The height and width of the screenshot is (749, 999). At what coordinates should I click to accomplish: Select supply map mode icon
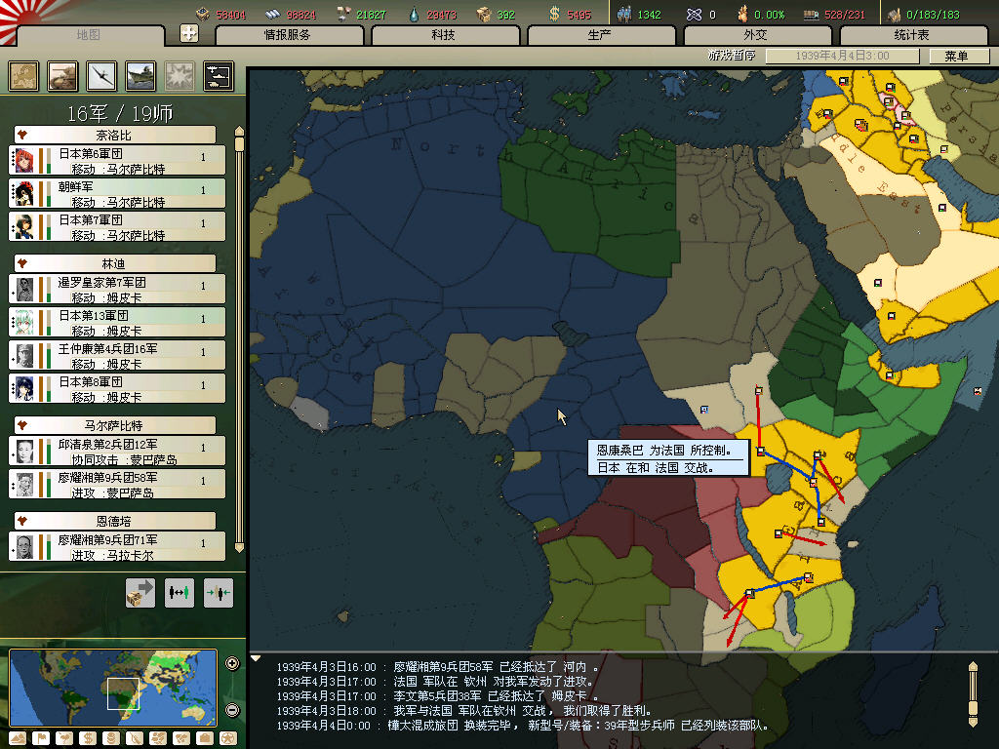coord(135,739)
